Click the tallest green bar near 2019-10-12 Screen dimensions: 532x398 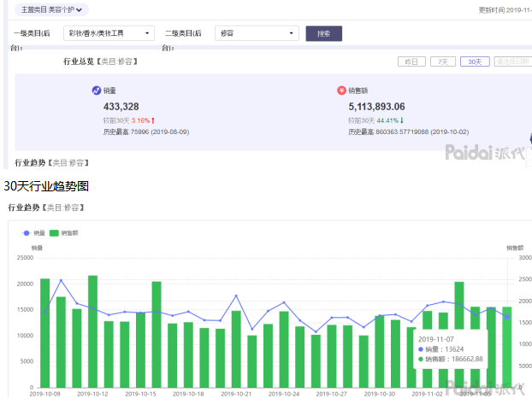92,331
